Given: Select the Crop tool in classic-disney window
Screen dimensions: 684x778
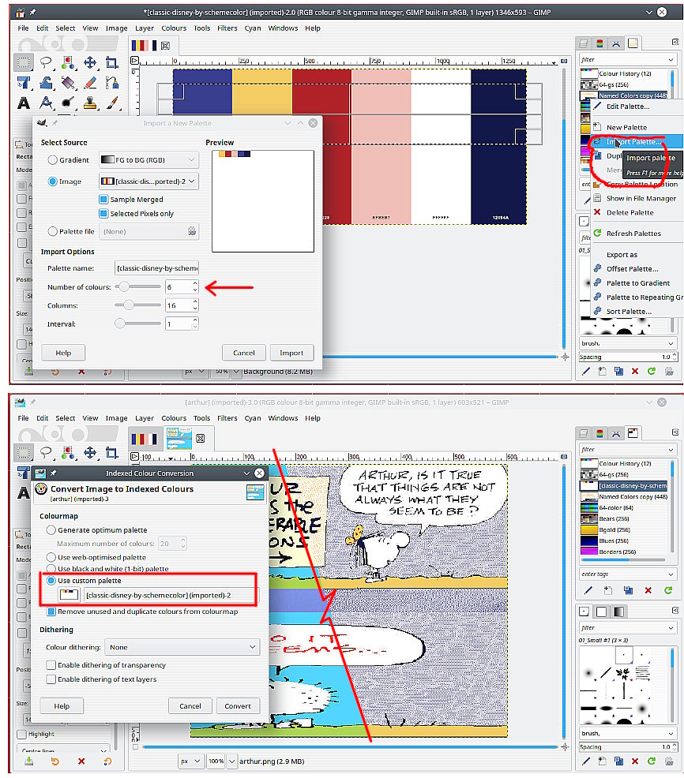Looking at the screenshot, I should tap(112, 62).
